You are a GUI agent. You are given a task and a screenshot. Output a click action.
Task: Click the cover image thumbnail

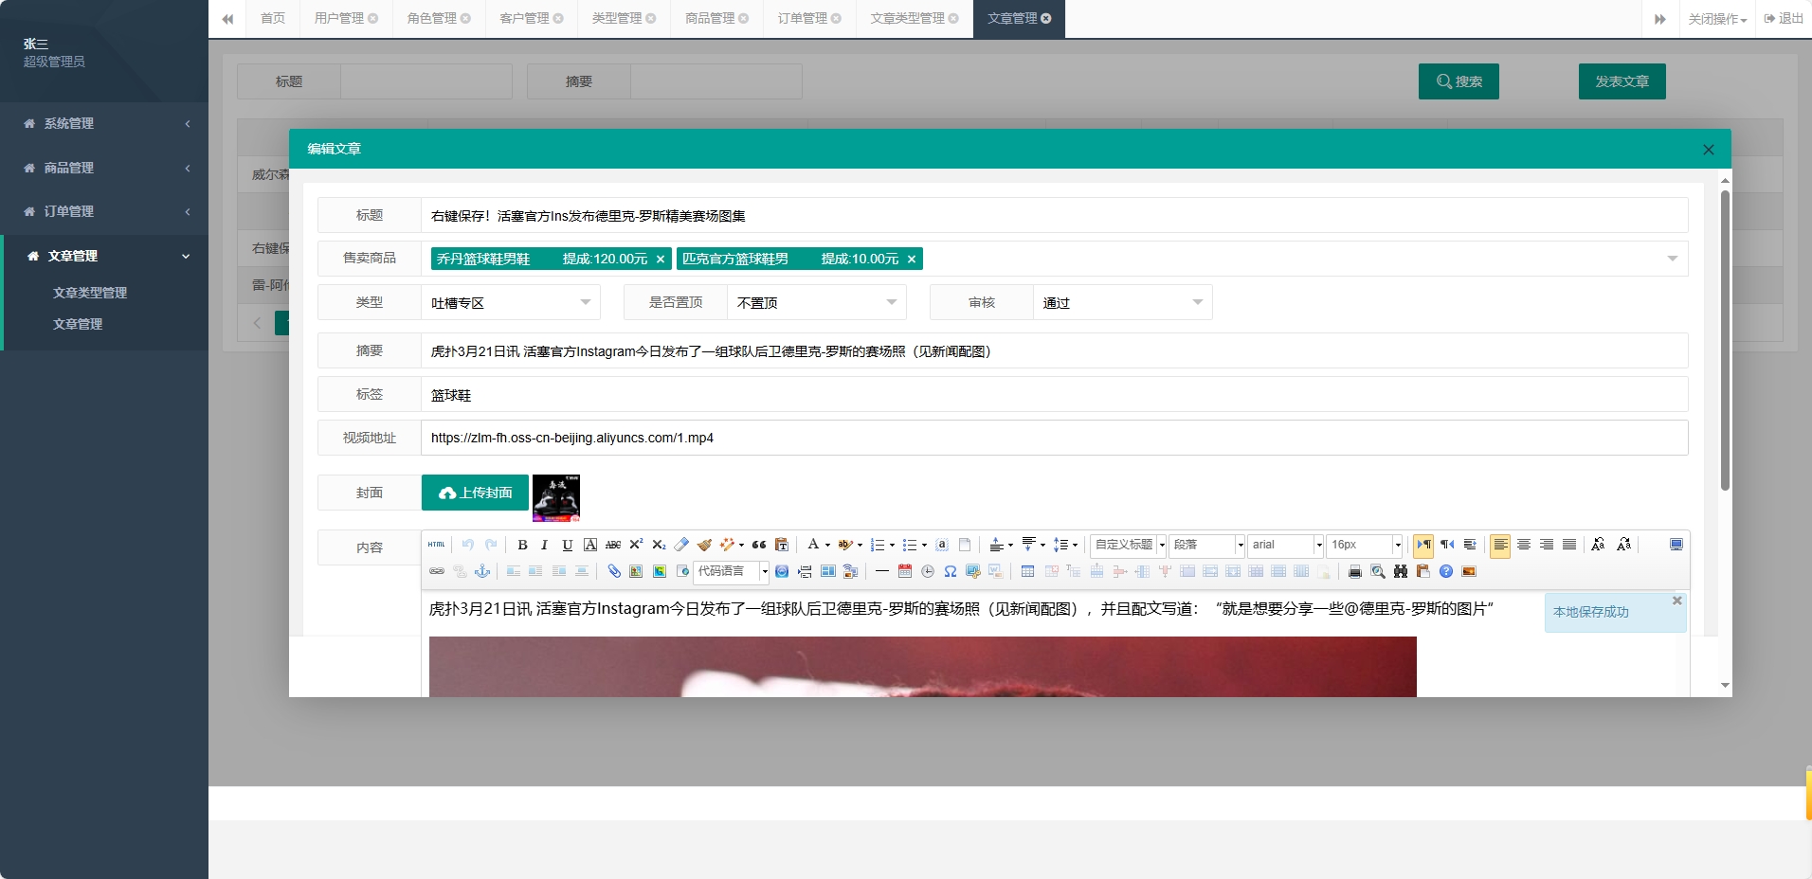(x=556, y=498)
